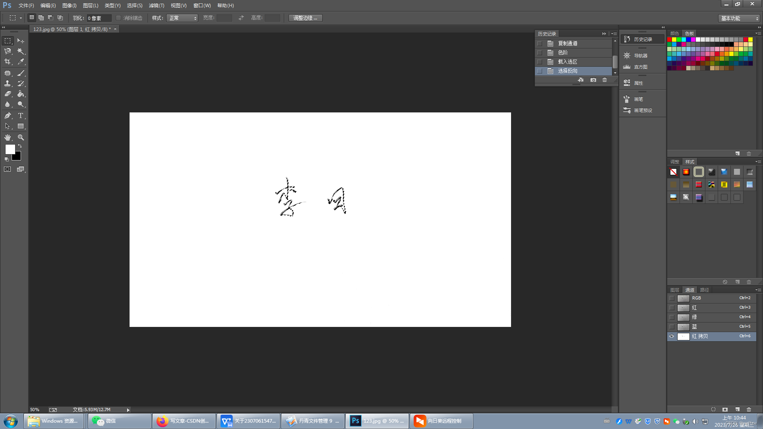Image resolution: width=763 pixels, height=429 pixels.
Task: Select the Brush tool
Action: [21, 73]
